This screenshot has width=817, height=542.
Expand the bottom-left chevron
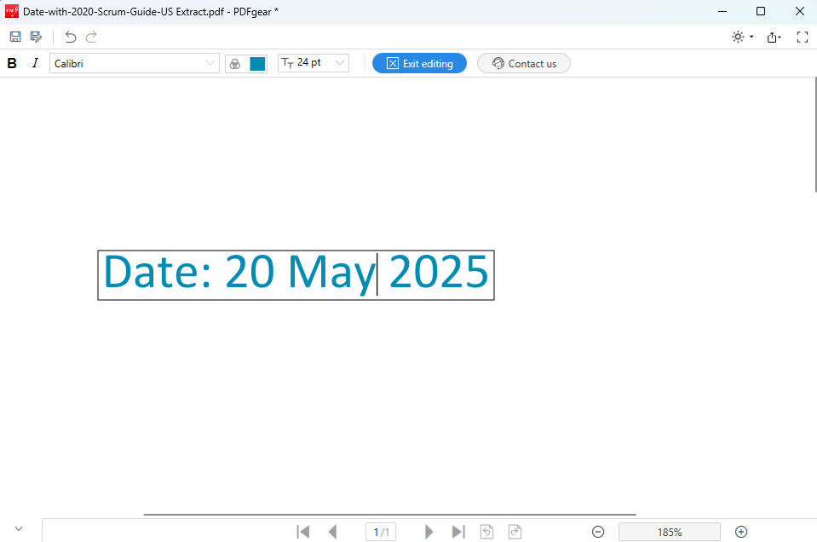[x=19, y=528]
